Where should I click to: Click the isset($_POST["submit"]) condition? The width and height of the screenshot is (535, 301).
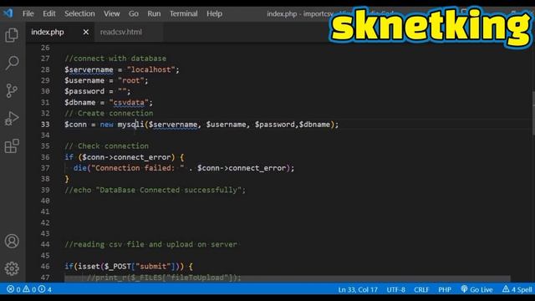131,266
